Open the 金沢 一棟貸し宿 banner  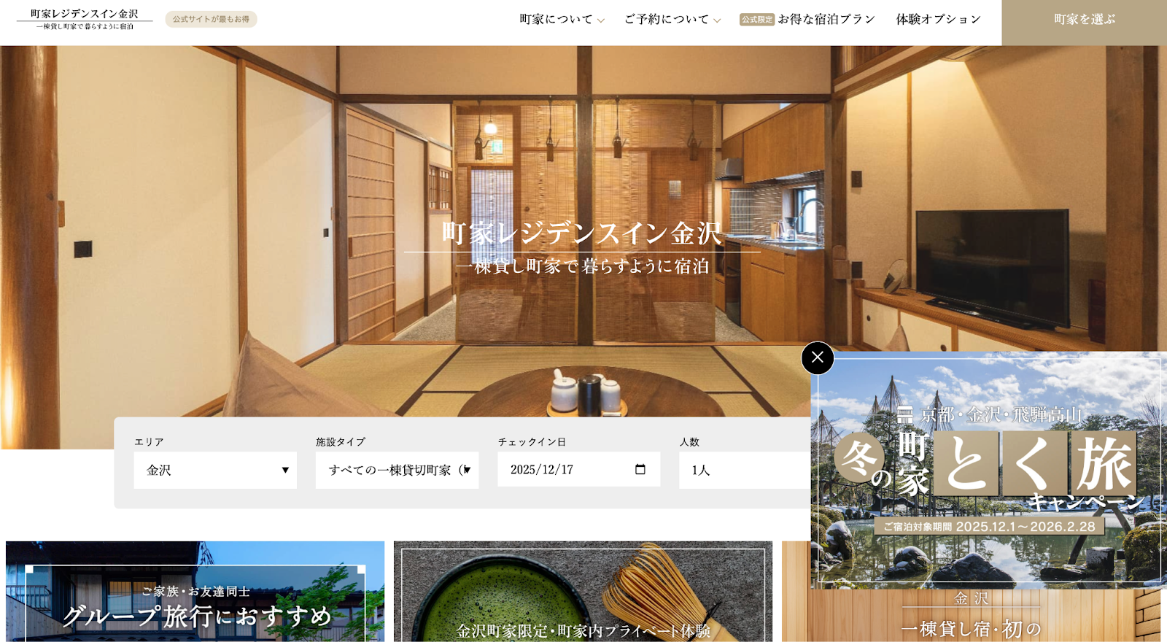click(970, 616)
